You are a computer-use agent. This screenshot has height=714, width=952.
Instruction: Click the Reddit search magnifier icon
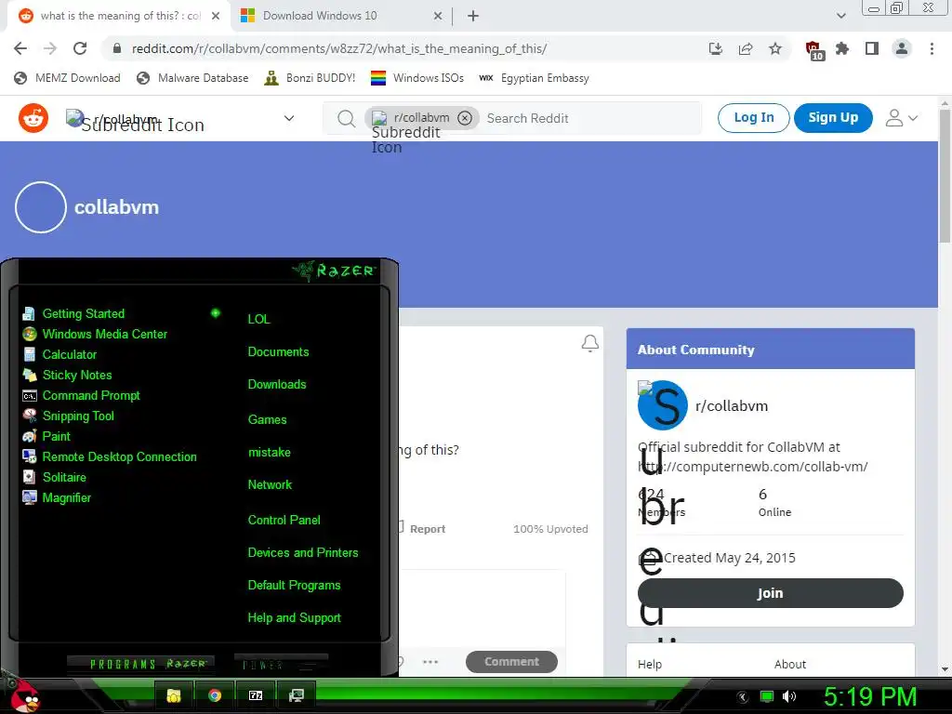click(x=346, y=118)
